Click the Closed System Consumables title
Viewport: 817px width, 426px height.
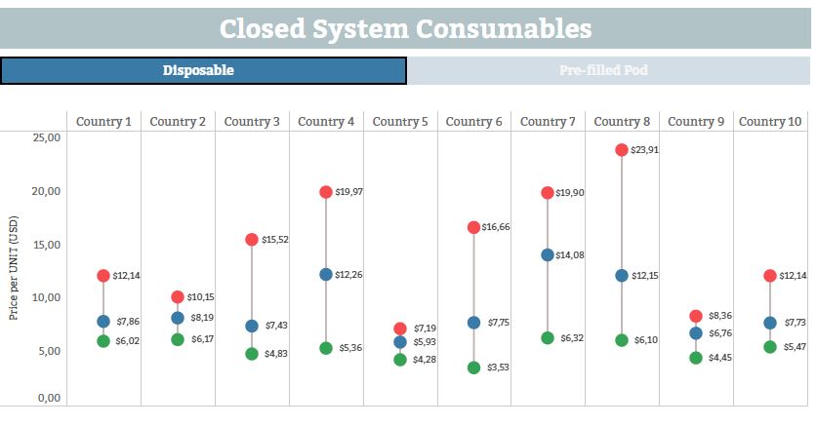pyautogui.click(x=405, y=28)
